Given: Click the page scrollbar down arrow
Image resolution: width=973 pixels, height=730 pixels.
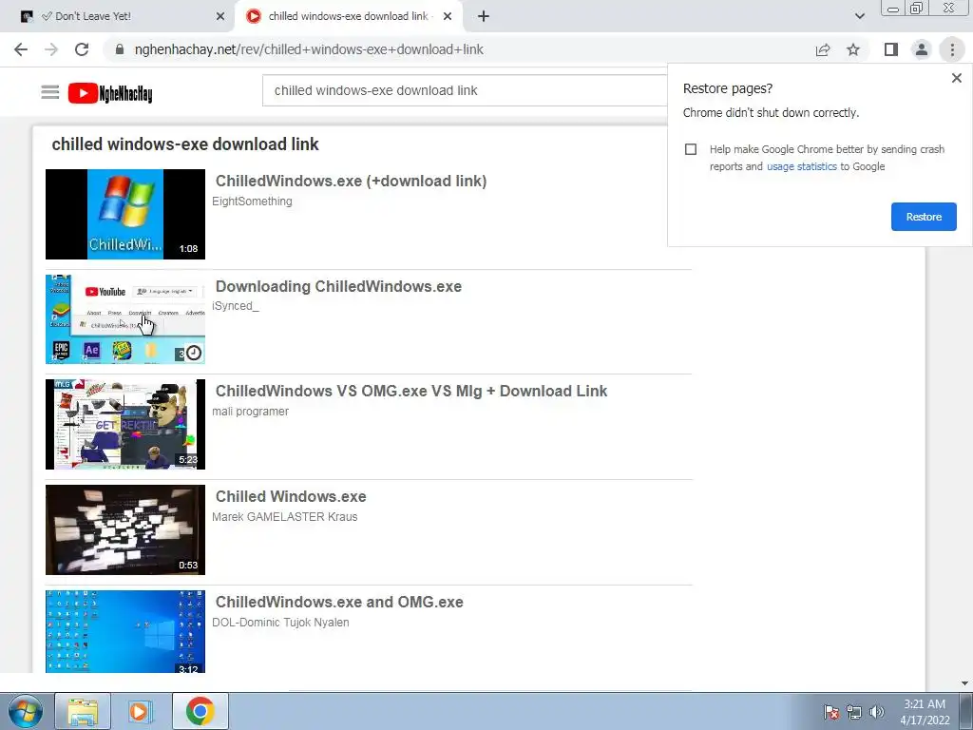Looking at the screenshot, I should (964, 683).
